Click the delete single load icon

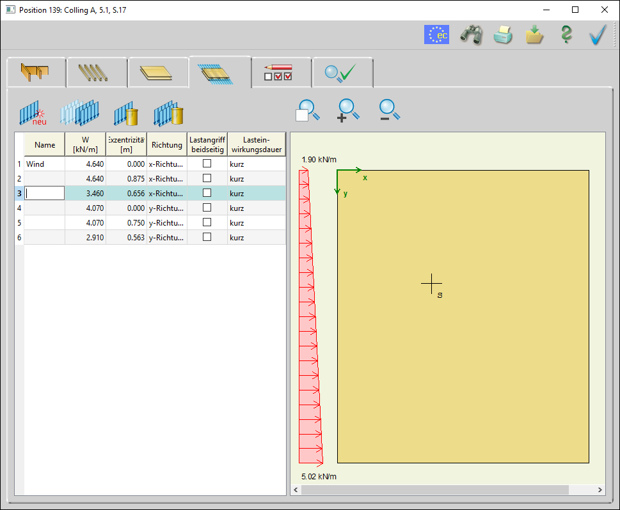[127, 113]
